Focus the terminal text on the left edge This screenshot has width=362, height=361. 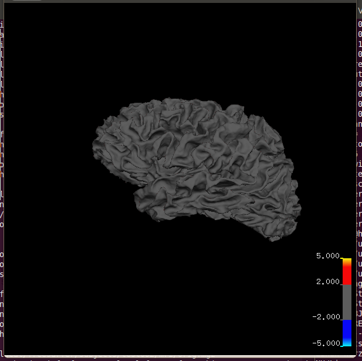pyautogui.click(x=2, y=176)
